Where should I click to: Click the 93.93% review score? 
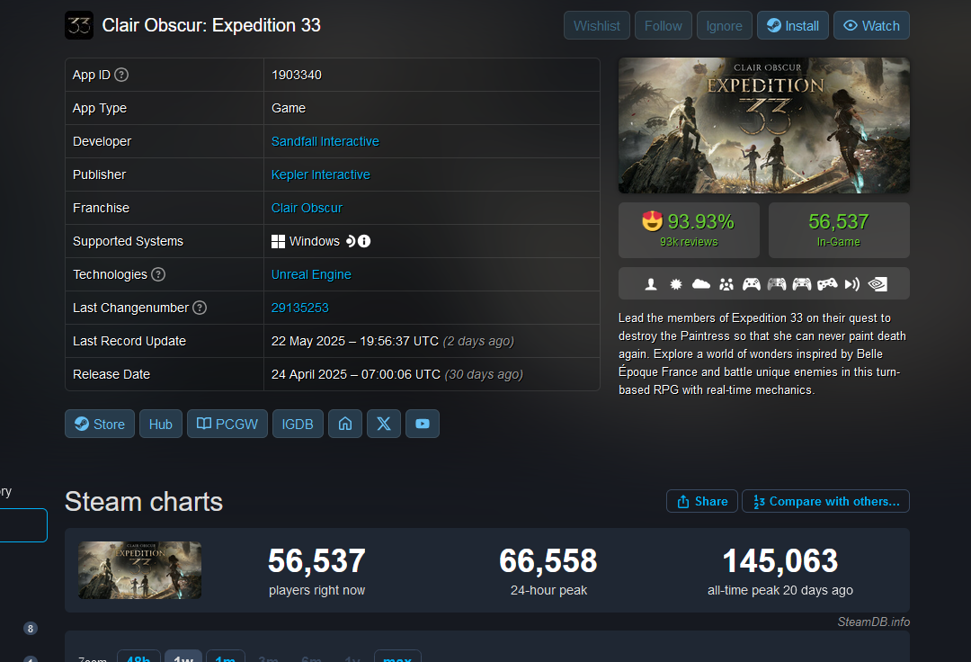[700, 221]
